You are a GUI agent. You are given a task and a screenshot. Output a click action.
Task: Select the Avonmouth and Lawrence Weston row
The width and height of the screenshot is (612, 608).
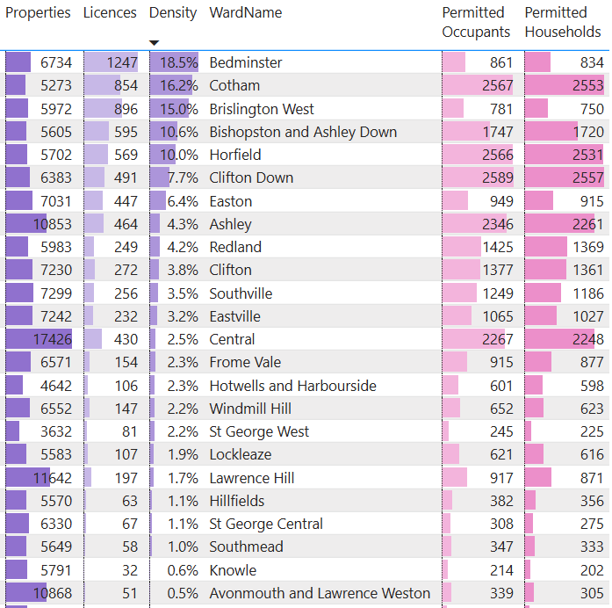click(320, 593)
